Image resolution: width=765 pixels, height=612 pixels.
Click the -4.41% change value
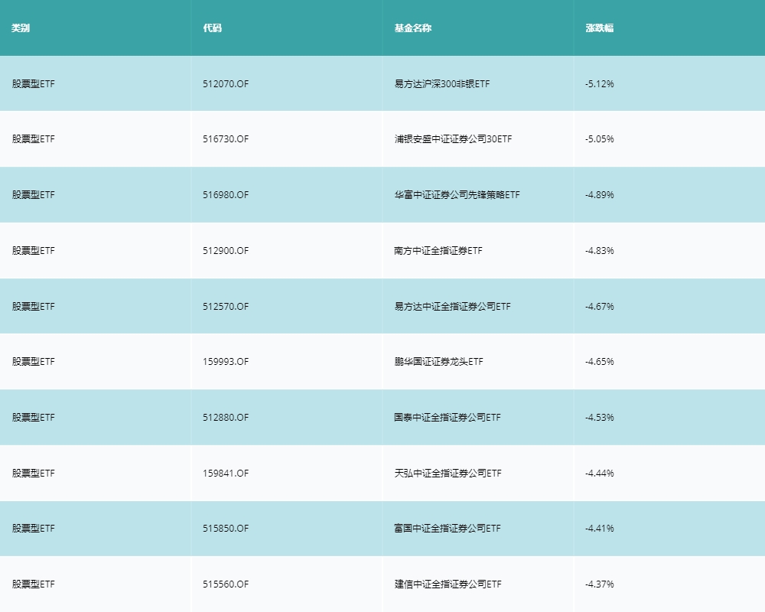(600, 529)
